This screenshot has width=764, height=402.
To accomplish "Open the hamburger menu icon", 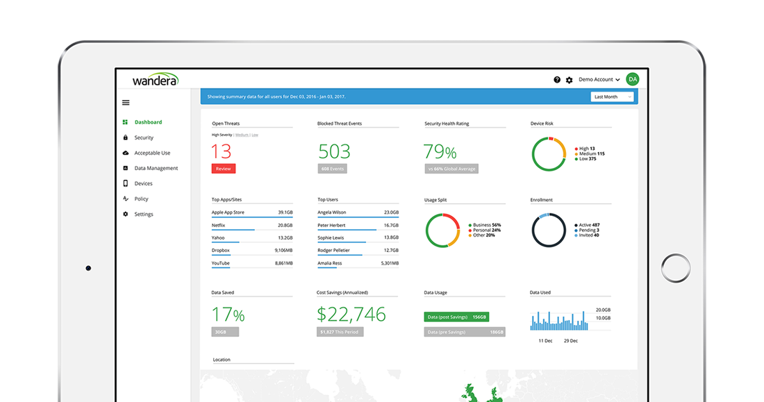I will point(126,103).
